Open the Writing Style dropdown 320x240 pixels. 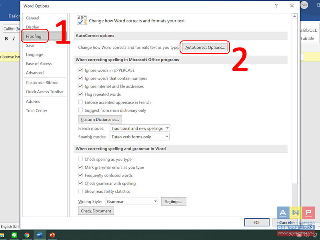coord(132,202)
